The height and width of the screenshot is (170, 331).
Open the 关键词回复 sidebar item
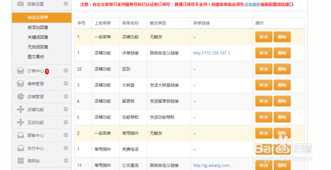tap(38, 37)
